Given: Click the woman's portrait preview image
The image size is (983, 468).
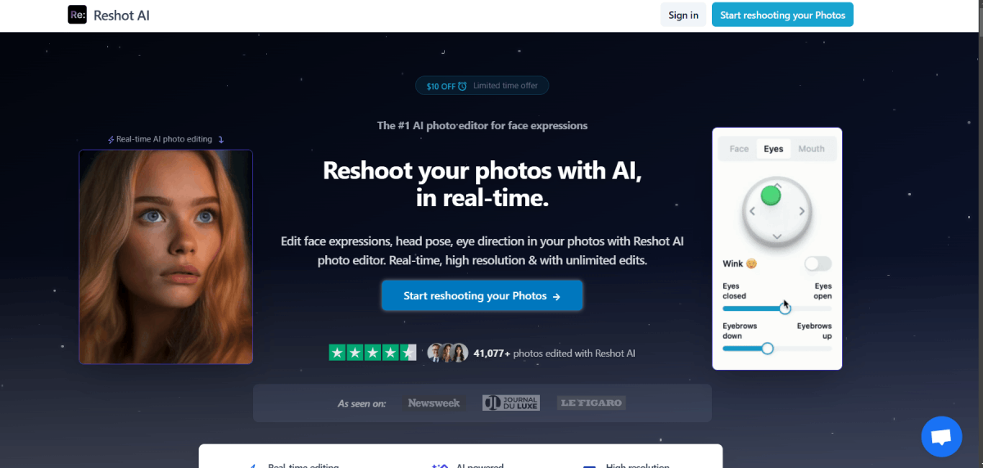Looking at the screenshot, I should pos(165,257).
